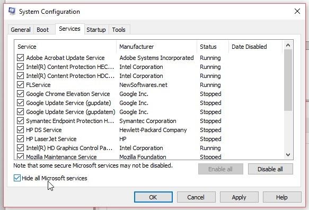This screenshot has height=210, width=309.
Task: Sort by the Manufacturer column header
Action: (157, 47)
